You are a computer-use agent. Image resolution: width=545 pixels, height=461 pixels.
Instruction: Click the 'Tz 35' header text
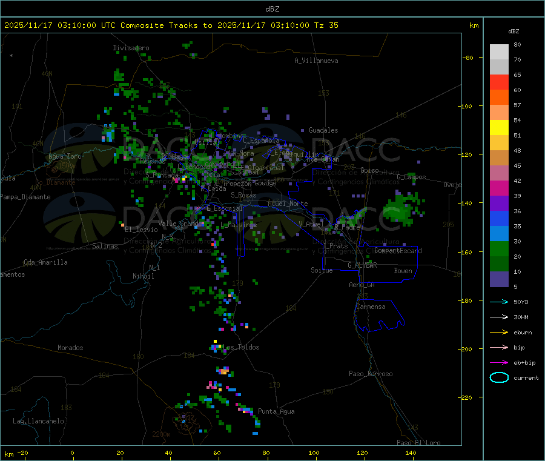pos(326,25)
